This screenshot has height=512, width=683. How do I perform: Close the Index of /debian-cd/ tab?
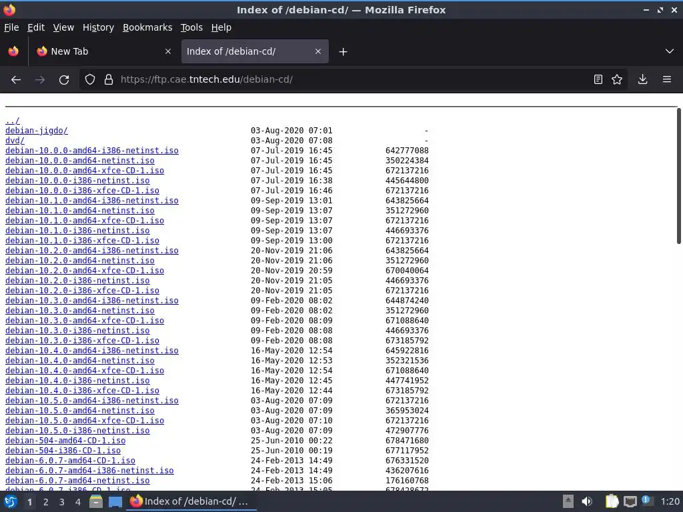pos(318,51)
